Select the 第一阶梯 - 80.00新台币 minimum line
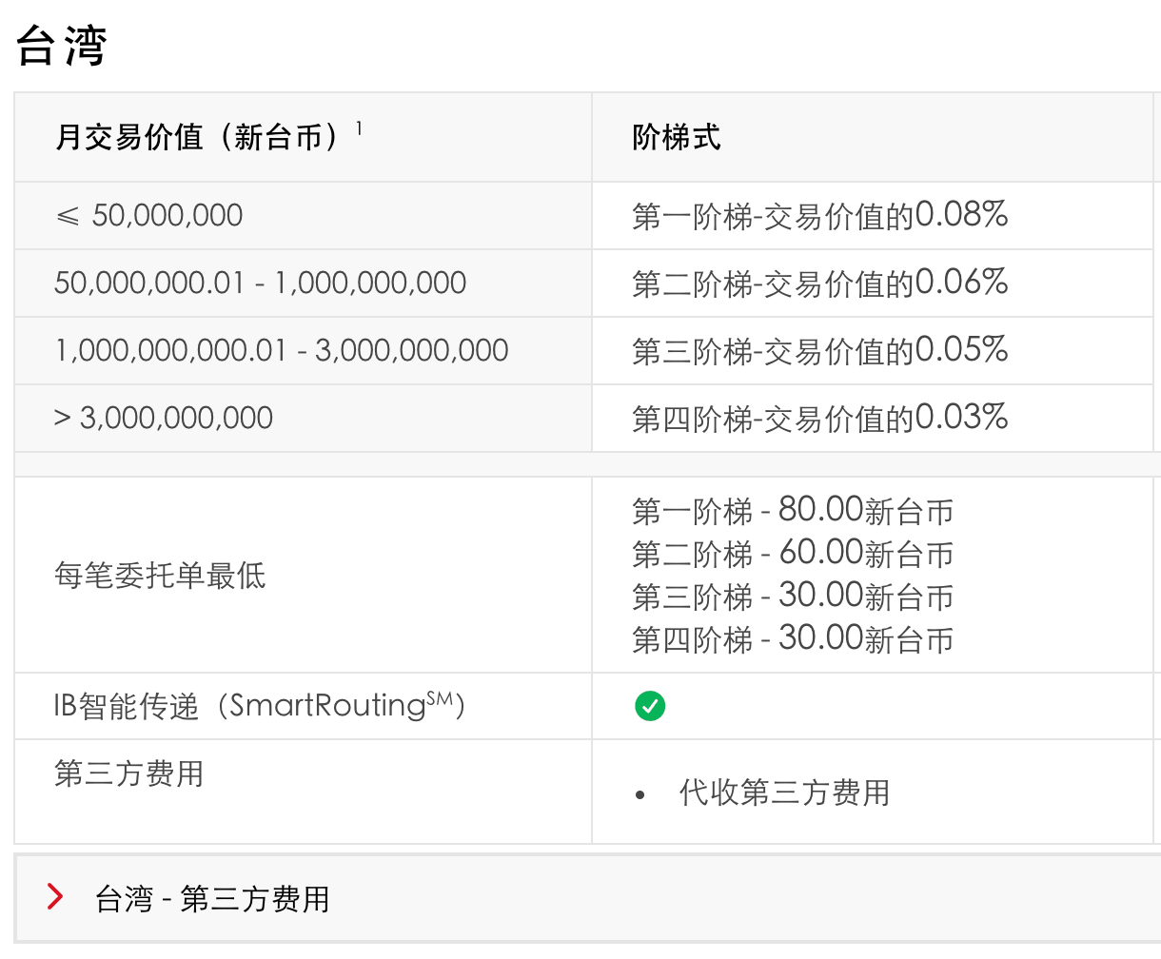The height and width of the screenshot is (959, 1161). tap(792, 511)
